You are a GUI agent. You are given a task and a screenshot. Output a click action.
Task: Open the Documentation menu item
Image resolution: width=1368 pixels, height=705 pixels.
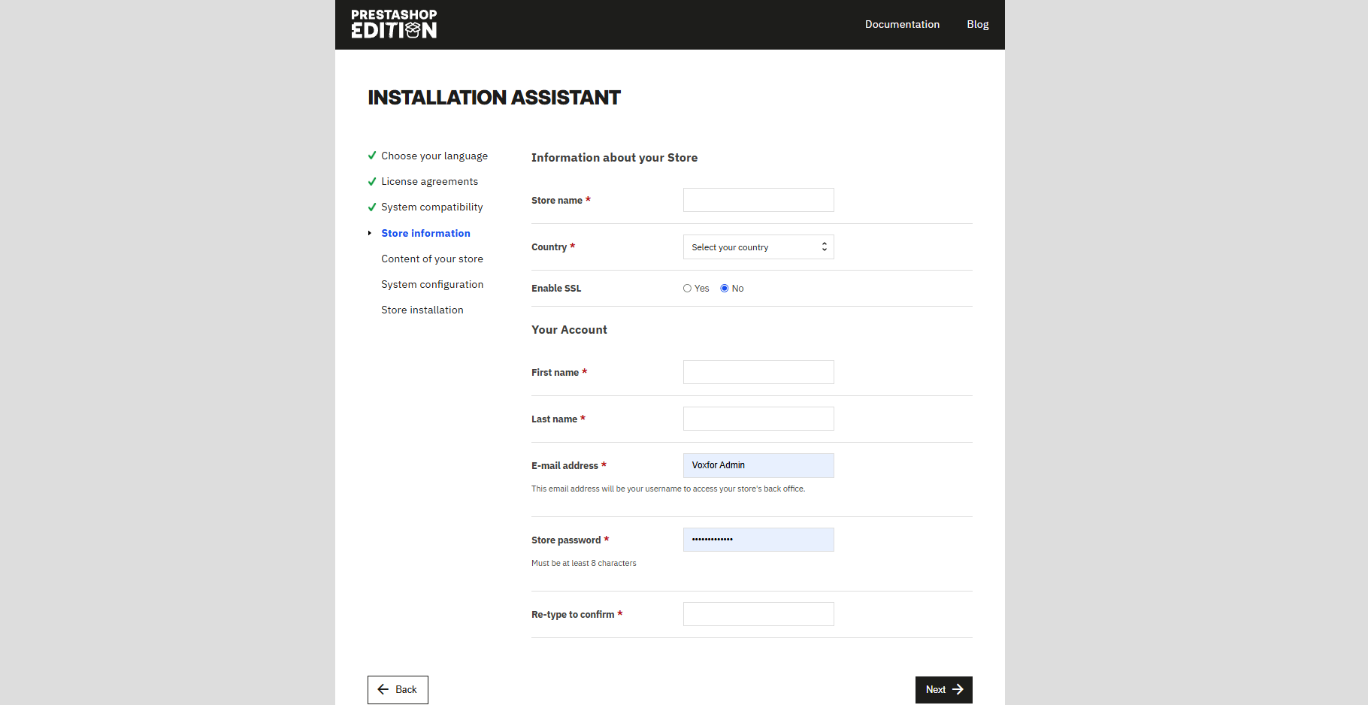click(x=902, y=24)
